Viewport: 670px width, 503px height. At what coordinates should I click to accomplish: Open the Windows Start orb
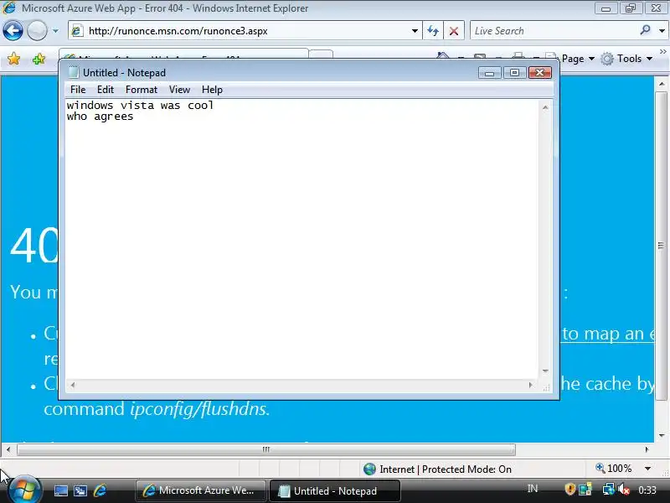24,490
